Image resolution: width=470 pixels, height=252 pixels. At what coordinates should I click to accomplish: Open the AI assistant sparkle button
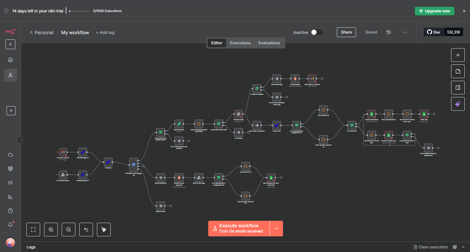[x=458, y=104]
